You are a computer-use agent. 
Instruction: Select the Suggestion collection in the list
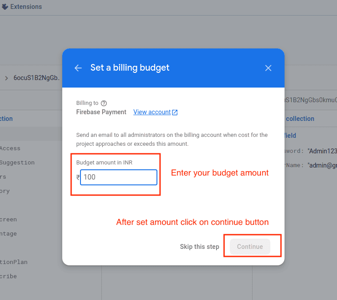click(17, 163)
